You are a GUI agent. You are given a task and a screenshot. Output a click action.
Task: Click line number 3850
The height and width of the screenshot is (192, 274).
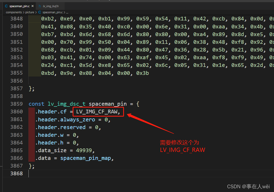[16, 34]
